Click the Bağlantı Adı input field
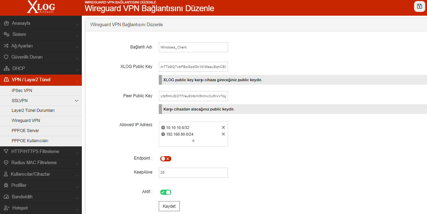The height and width of the screenshot is (214, 427). [193, 47]
